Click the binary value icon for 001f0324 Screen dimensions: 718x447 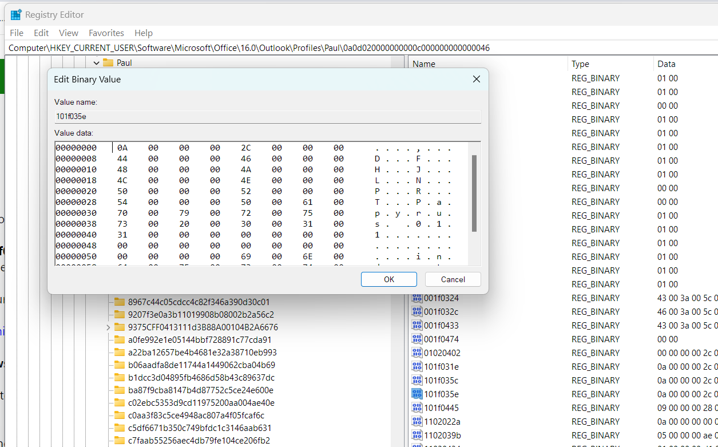coord(417,298)
